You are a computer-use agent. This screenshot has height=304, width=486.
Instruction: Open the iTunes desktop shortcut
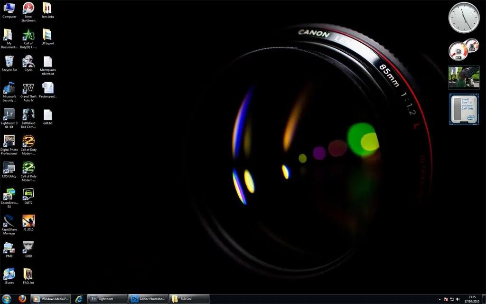(x=9, y=276)
